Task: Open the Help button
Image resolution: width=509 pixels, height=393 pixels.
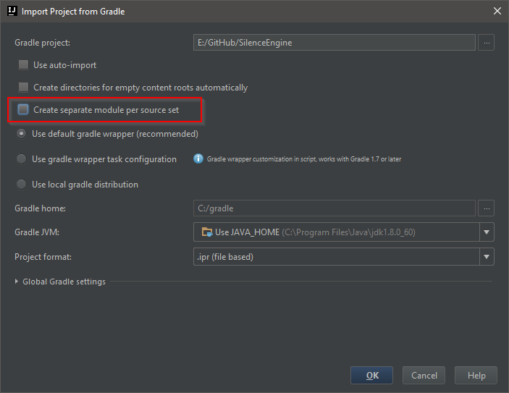Action: [476, 376]
